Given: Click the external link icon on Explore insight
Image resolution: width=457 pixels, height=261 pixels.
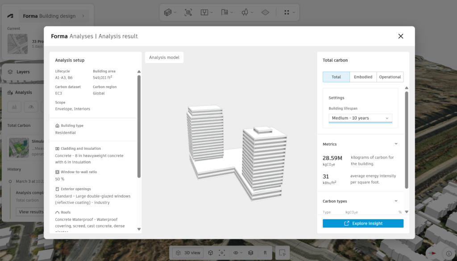Looking at the screenshot, I should [347, 224].
